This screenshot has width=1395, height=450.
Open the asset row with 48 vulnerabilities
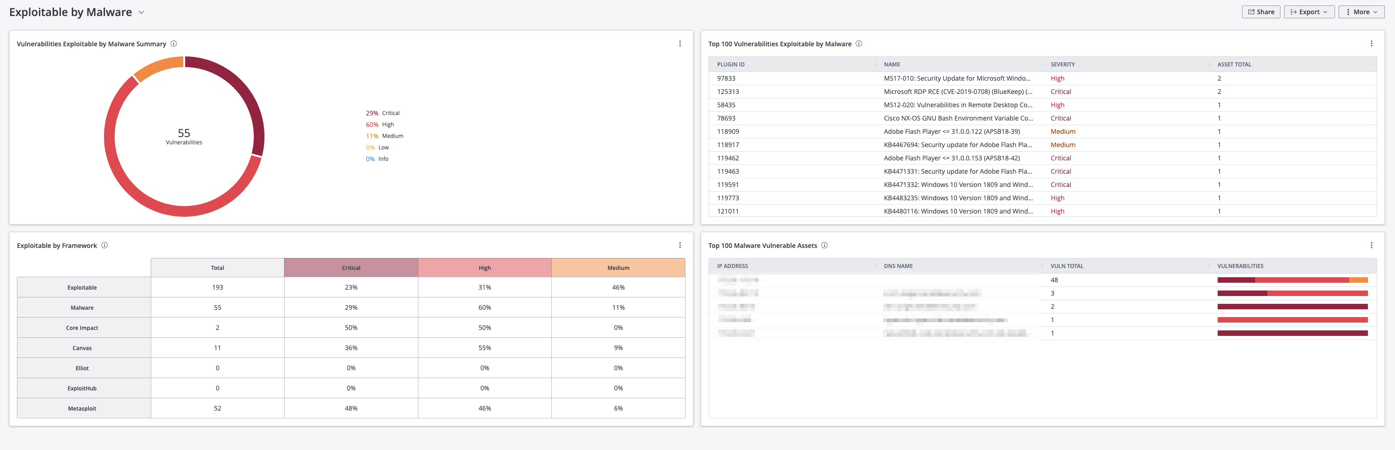pos(1043,280)
